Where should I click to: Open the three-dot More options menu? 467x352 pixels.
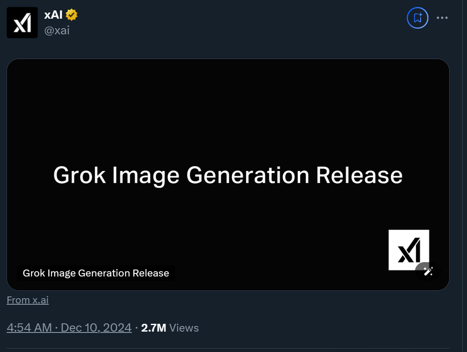coord(442,18)
